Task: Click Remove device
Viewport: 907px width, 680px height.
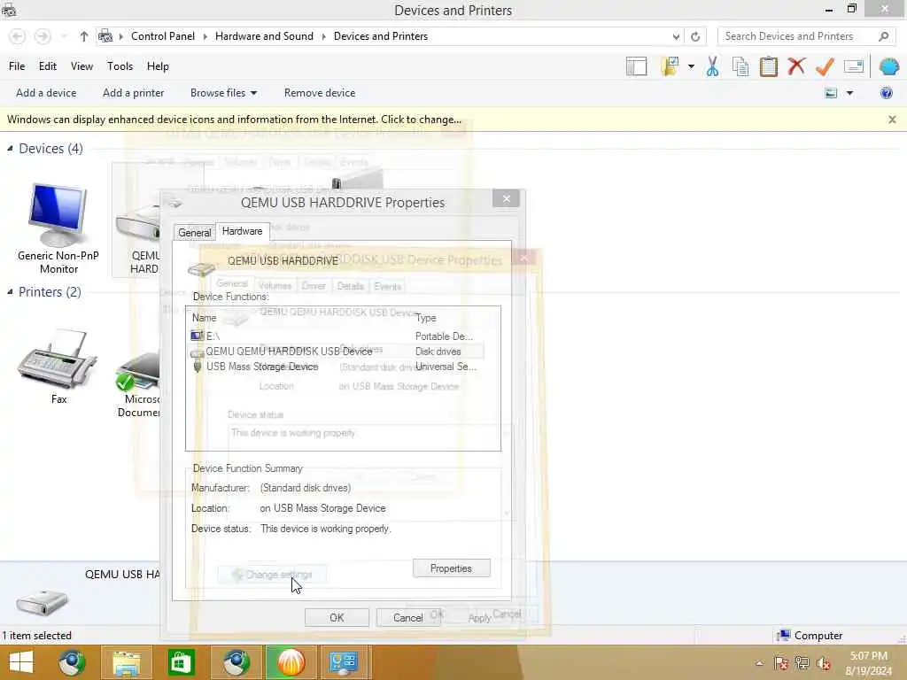Action: 319,93
